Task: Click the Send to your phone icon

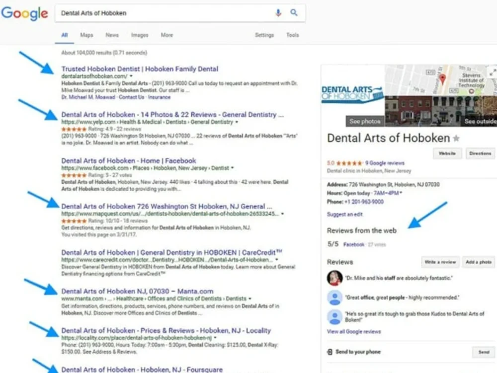Action: 330,352
